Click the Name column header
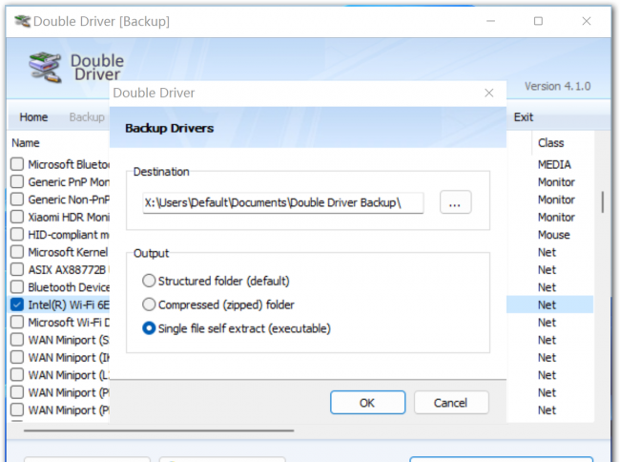 [x=26, y=143]
